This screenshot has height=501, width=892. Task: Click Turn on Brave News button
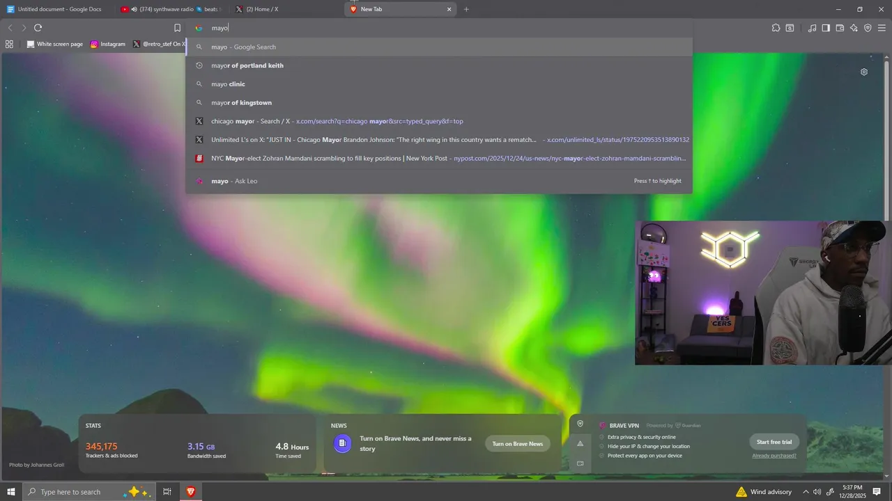(x=518, y=444)
